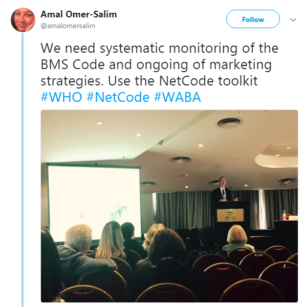The image size is (305, 307).
Task: Open the Amal Omer-Salim display name
Action: tap(79, 14)
